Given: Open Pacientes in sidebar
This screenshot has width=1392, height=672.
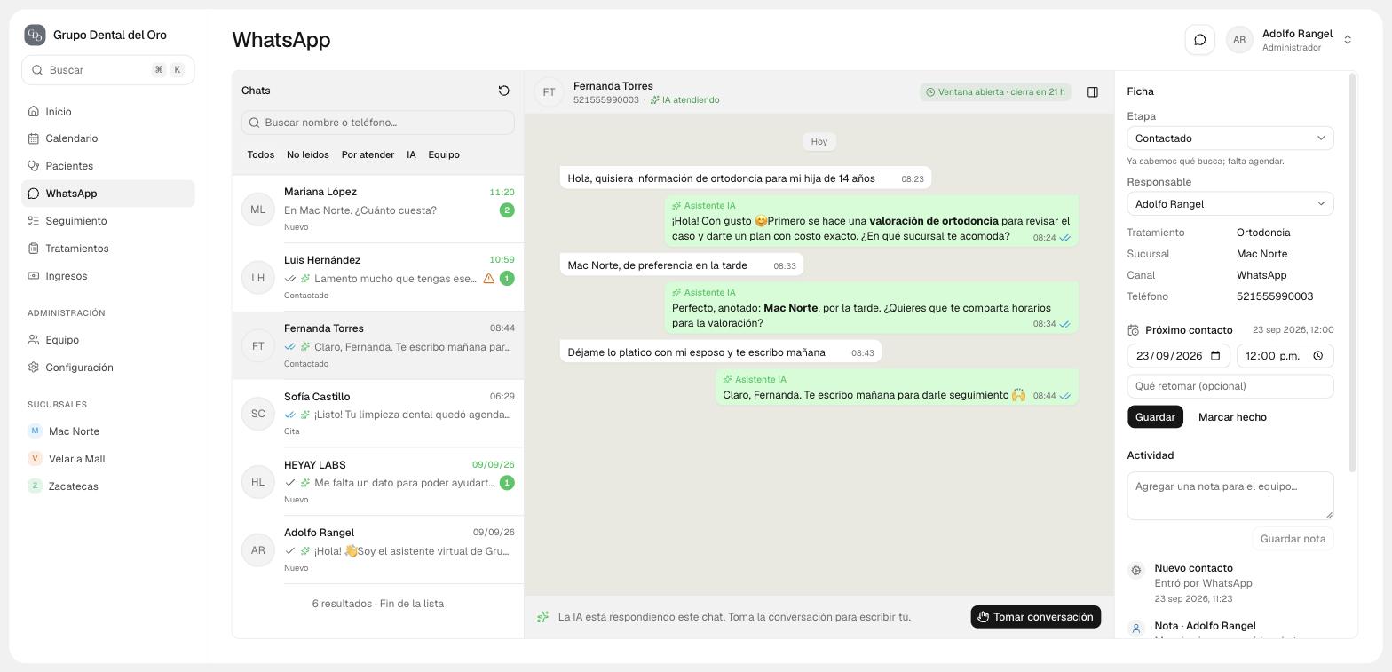Looking at the screenshot, I should click(108, 166).
